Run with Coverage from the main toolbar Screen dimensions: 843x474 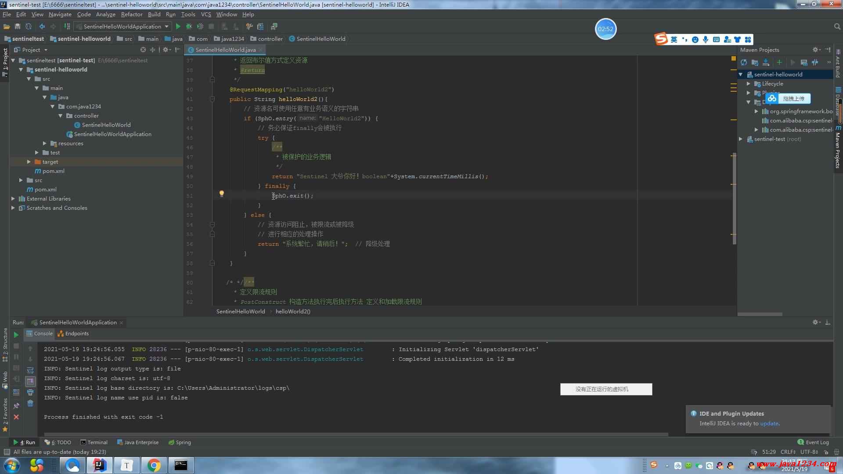coord(200,26)
